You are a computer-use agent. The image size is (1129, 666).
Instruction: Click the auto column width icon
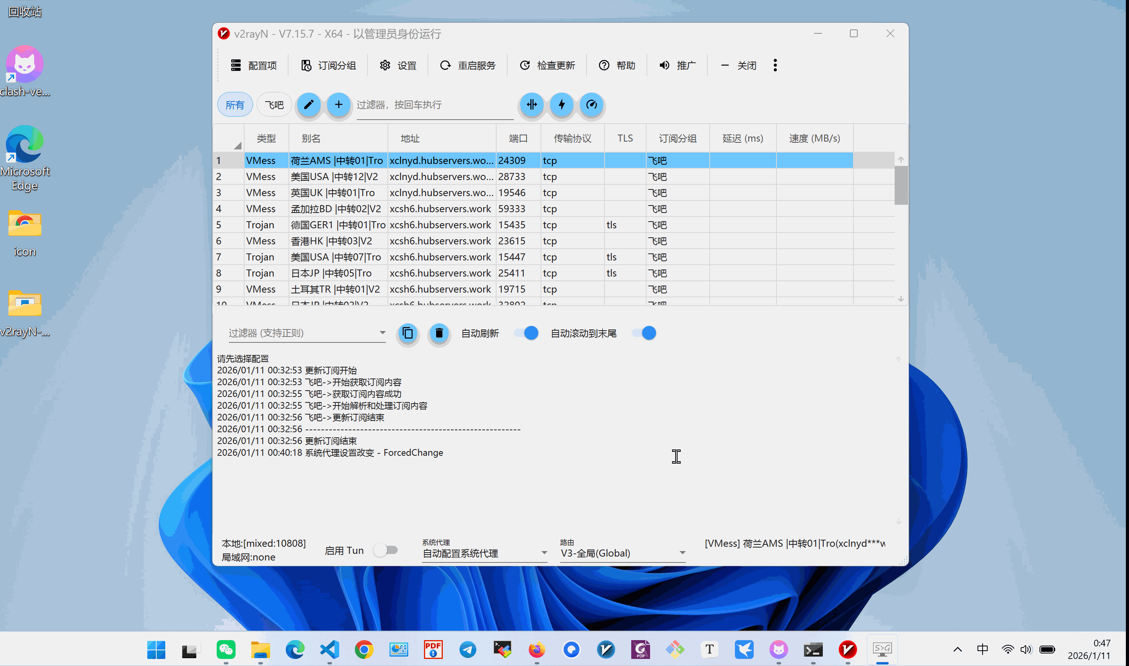point(532,105)
